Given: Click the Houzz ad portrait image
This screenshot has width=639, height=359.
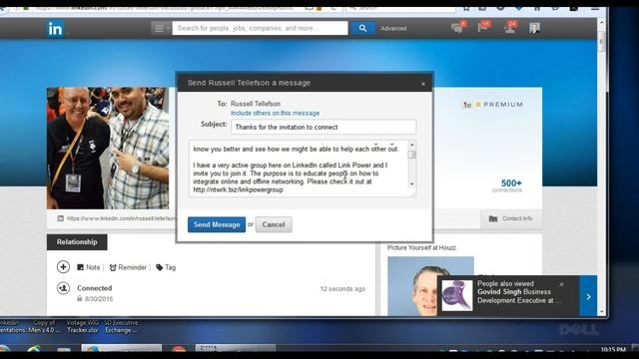Looking at the screenshot, I should click(x=430, y=286).
